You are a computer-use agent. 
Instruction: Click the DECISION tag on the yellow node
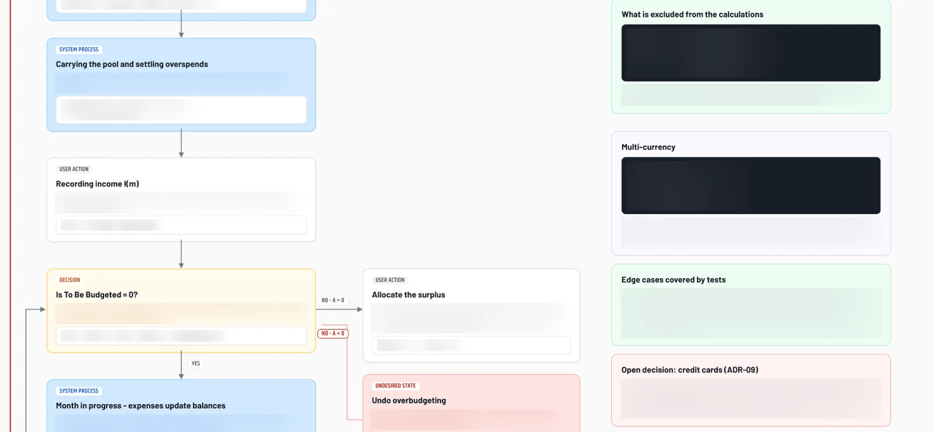click(70, 280)
